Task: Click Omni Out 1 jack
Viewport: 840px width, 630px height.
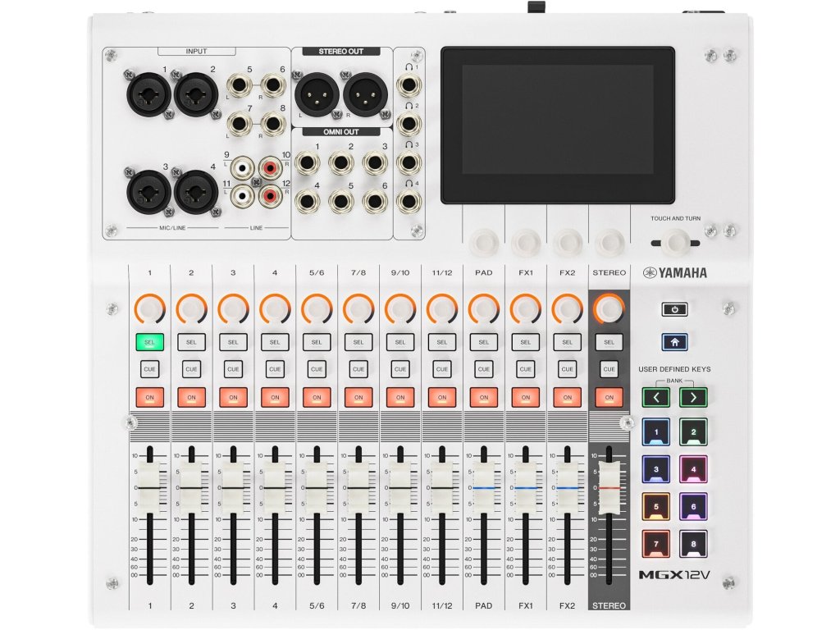Action: (308, 163)
